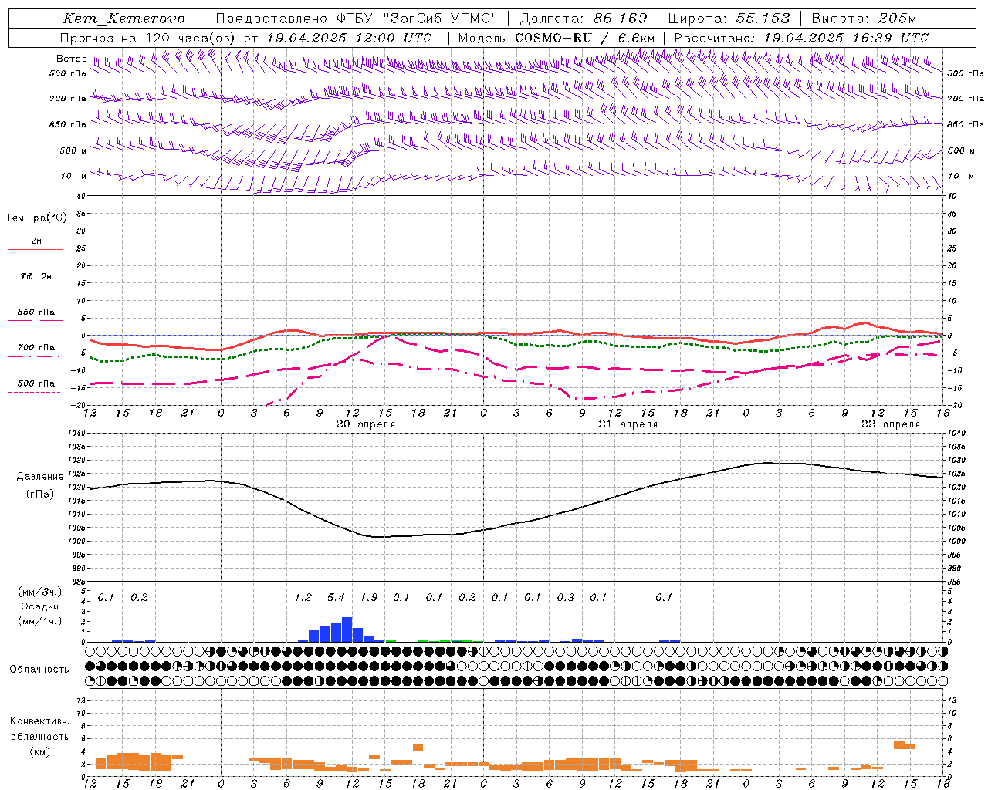Select the "21 апреля" date label
Screen dimensions: 988x790
628,424
